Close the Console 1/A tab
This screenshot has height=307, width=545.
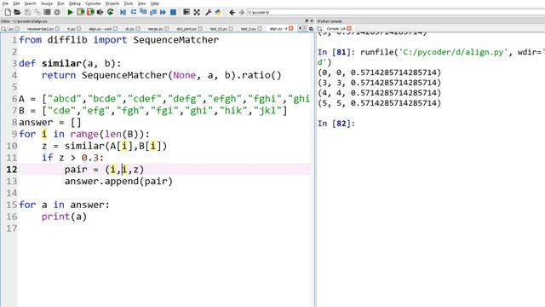pos(349,28)
